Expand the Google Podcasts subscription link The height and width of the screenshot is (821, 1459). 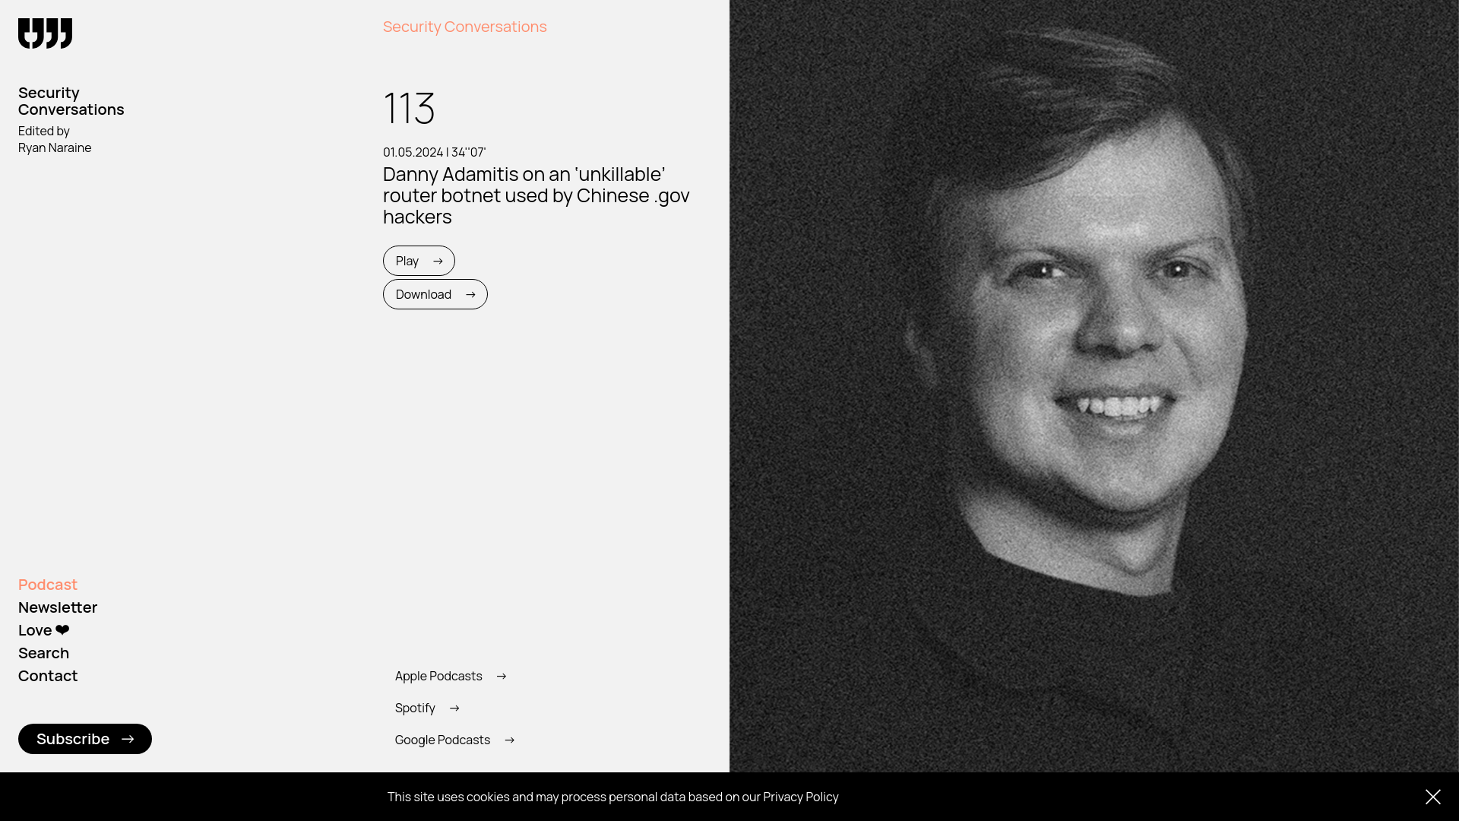click(454, 739)
